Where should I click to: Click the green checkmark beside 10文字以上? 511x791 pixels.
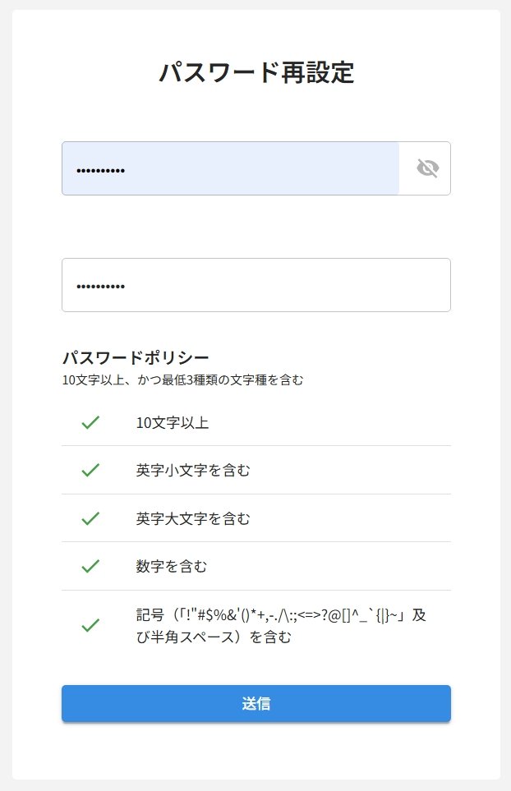[90, 422]
